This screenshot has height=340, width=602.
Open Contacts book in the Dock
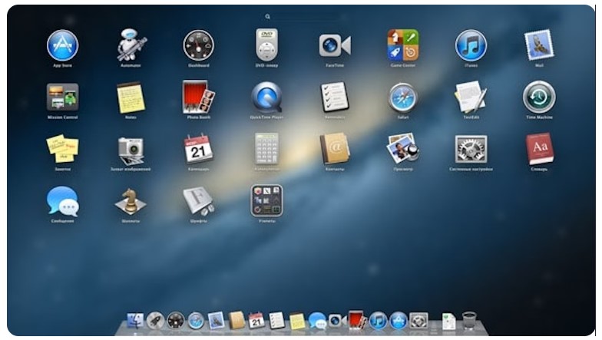(237, 321)
